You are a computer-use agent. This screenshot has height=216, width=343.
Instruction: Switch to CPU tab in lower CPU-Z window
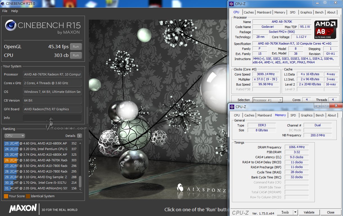237,115
